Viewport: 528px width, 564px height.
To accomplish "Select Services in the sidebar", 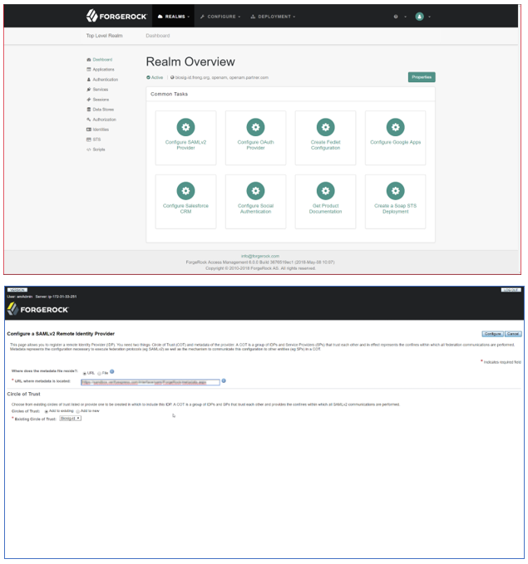I will [97, 90].
